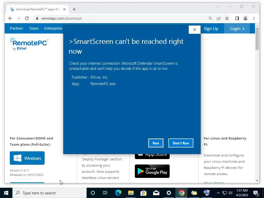Open the clock showing 1:57 AM
The height and width of the screenshot is (198, 264).
click(242, 193)
